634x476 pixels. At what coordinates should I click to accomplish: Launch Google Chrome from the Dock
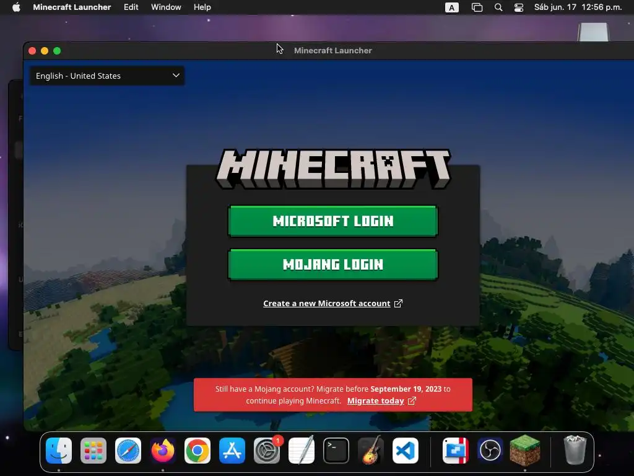tap(198, 451)
